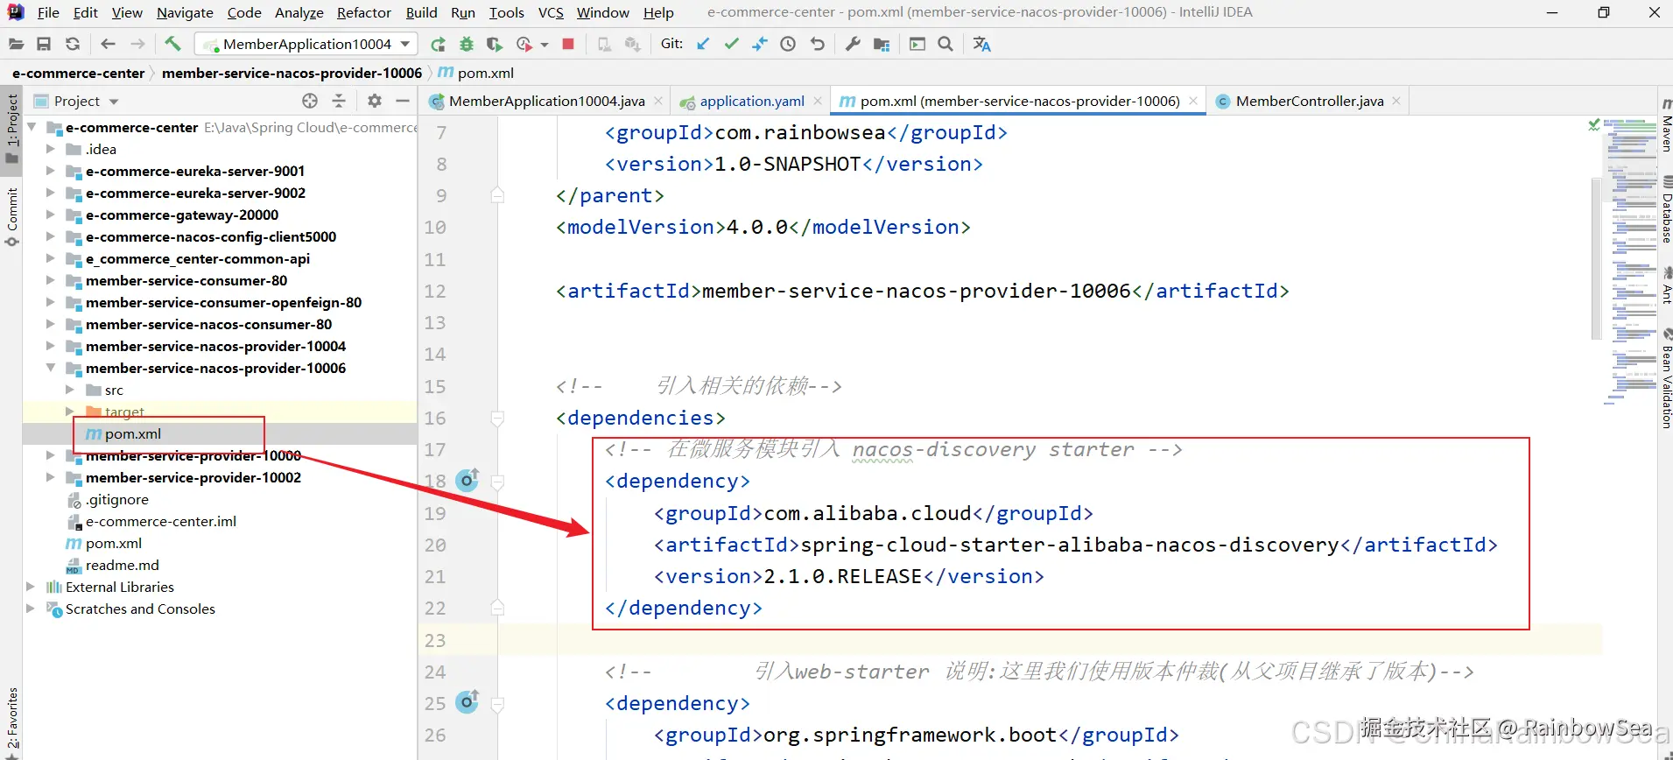The height and width of the screenshot is (760, 1673).
Task: Click the Translate toolbar icon
Action: point(982,44)
